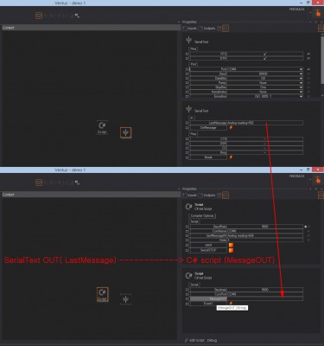
Task: Toggle the DTR checkmark in Pins
Action: pyautogui.click(x=265, y=58)
